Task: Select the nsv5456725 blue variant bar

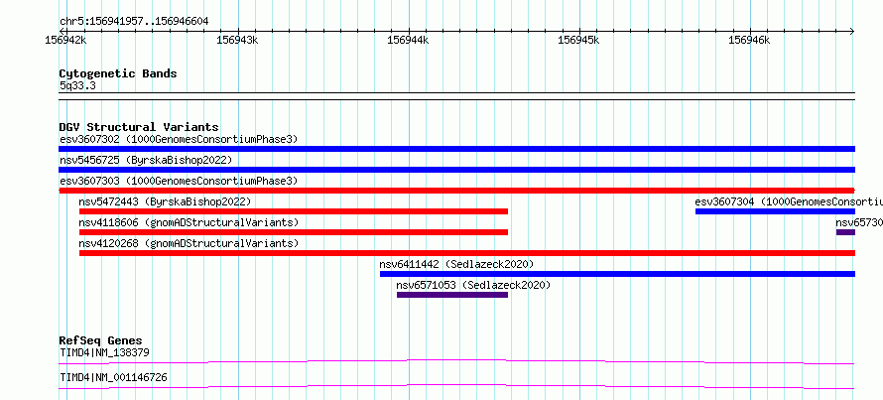Action: pos(456,170)
